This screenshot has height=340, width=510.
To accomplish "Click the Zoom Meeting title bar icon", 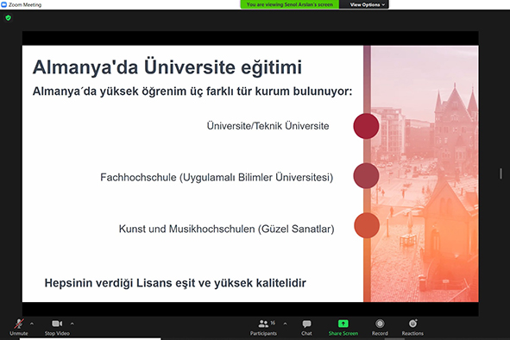I will point(4,4).
